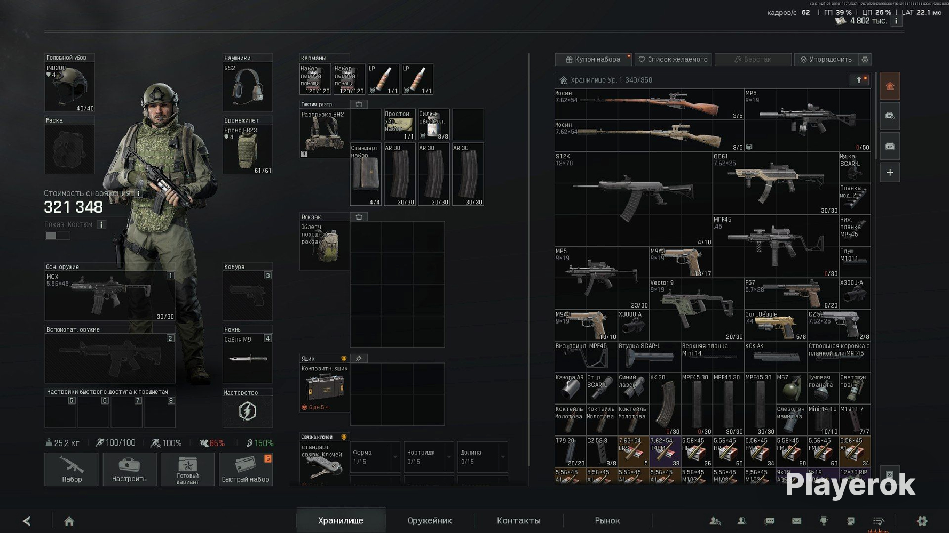949x533 pixels.
Task: Open the trophy achievements icon
Action: point(824,521)
